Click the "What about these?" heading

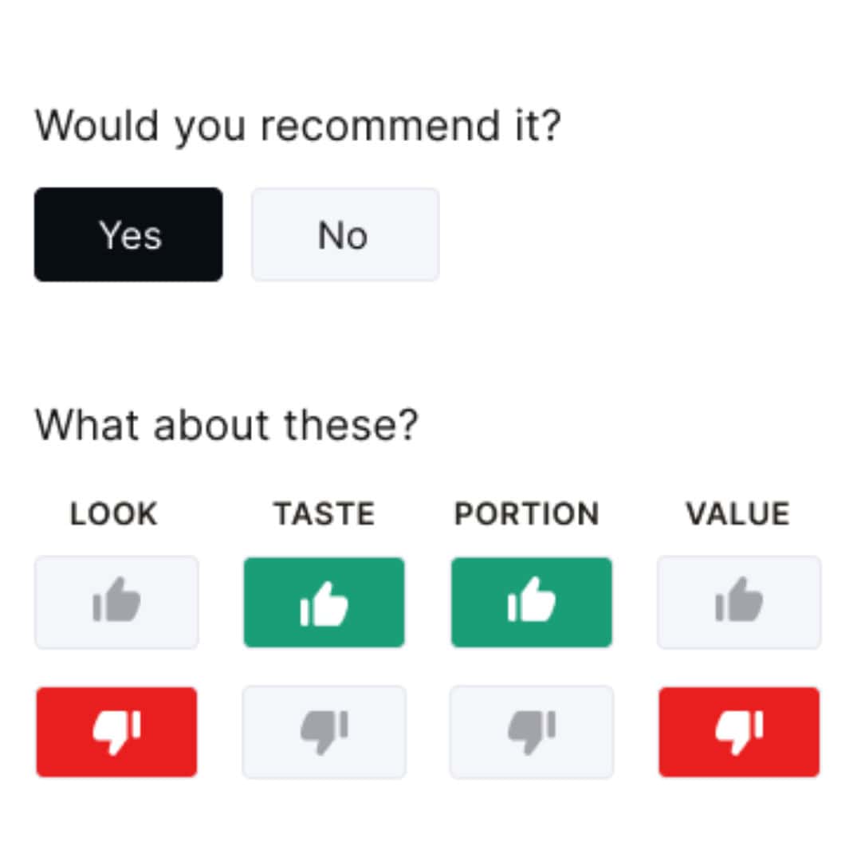[x=226, y=425]
